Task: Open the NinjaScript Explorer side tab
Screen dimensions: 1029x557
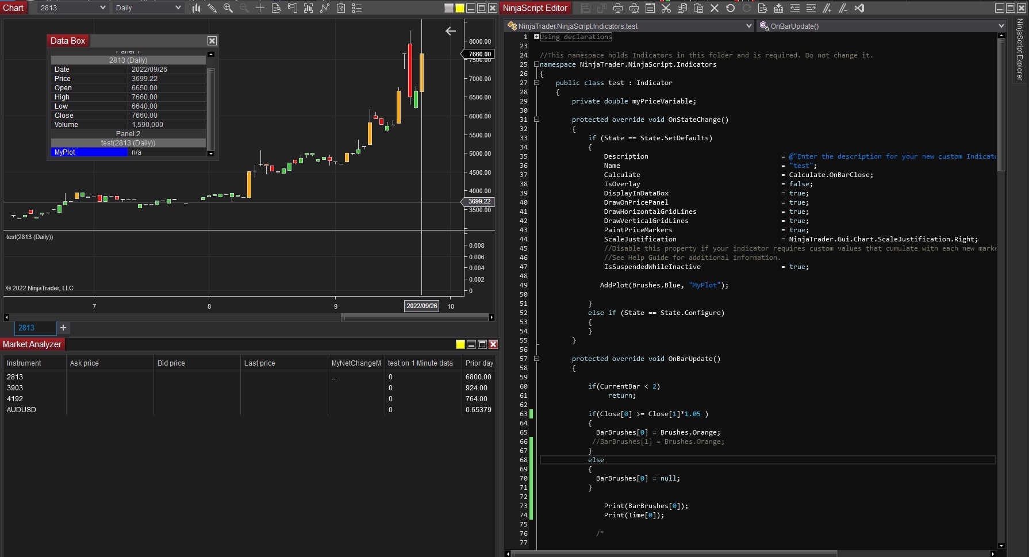Action: tap(1020, 49)
